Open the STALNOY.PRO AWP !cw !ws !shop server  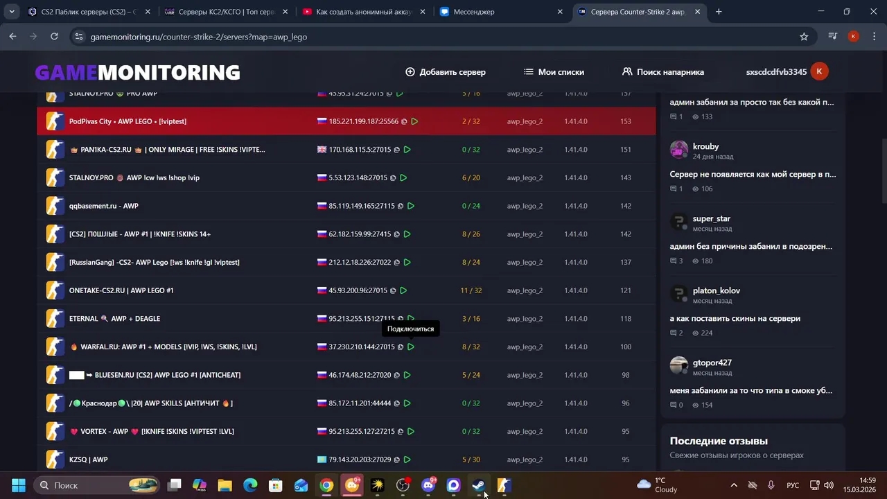coord(134,178)
